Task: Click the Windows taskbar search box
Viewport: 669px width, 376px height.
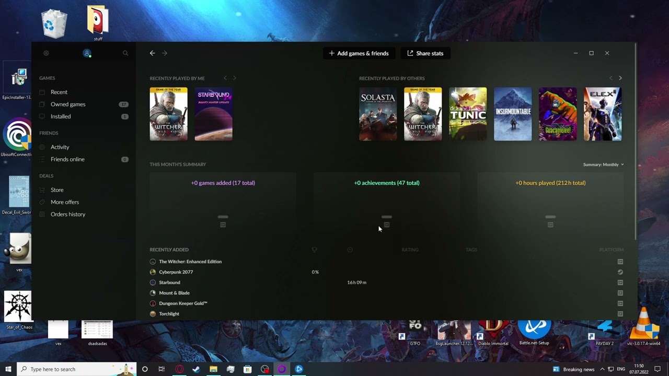Action: tap(76, 369)
